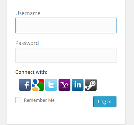134x125 pixels.
Task: Sign in using the Google icon
Action: tap(38, 85)
